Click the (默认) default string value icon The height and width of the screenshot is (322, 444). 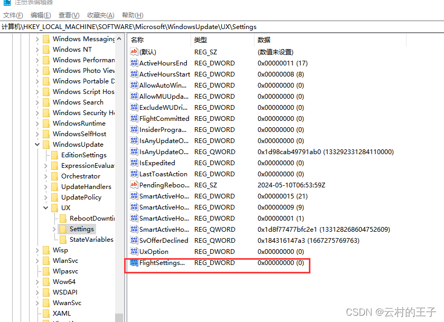pyautogui.click(x=134, y=52)
